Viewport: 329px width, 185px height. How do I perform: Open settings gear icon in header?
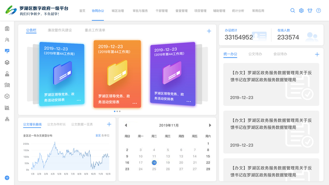[301, 10]
